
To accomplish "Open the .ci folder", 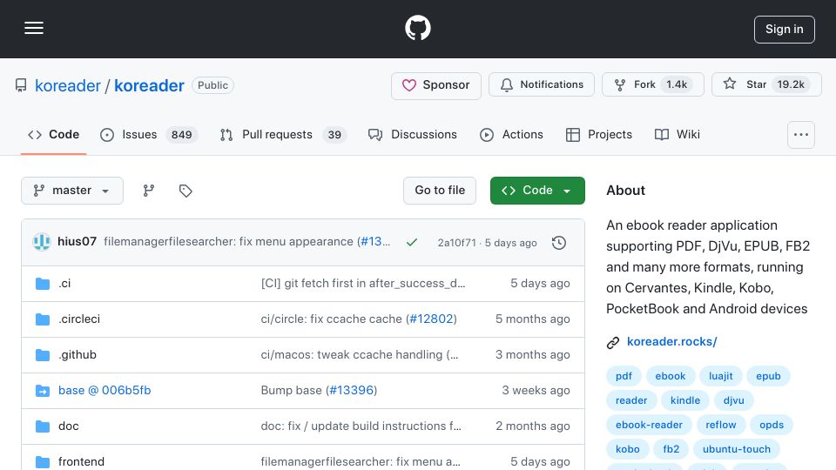I will [x=64, y=284].
